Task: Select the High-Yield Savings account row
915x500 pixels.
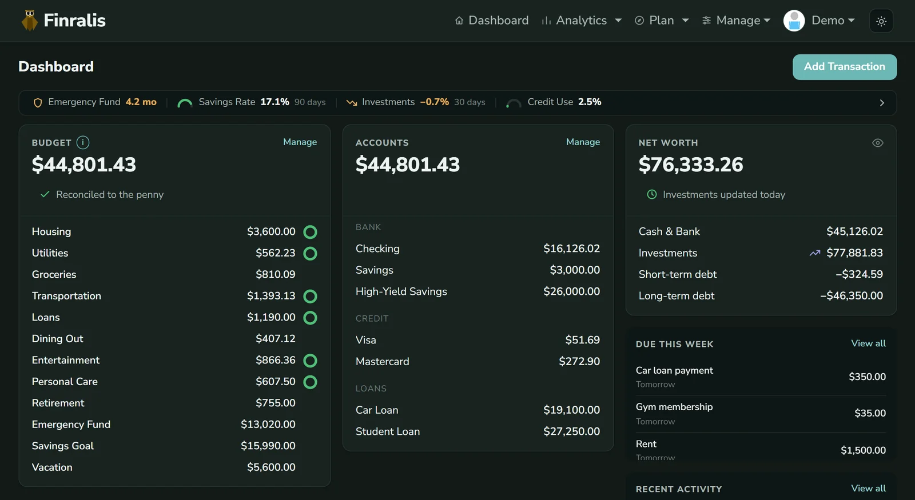Action: click(478, 291)
